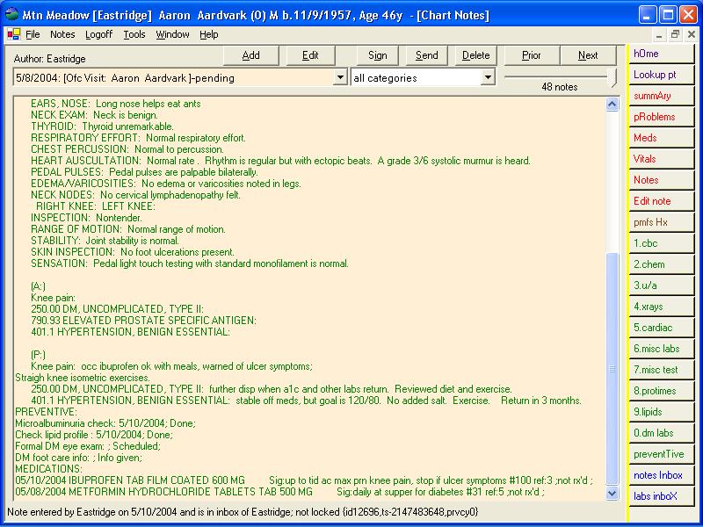The width and height of the screenshot is (703, 527).
Task: Open the pRoblems sidebar panel
Action: 663,117
